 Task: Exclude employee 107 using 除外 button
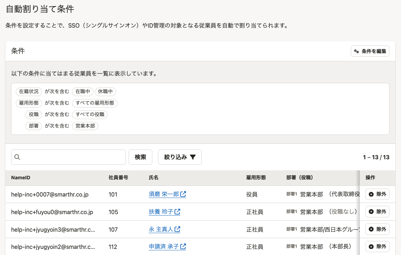point(377,229)
